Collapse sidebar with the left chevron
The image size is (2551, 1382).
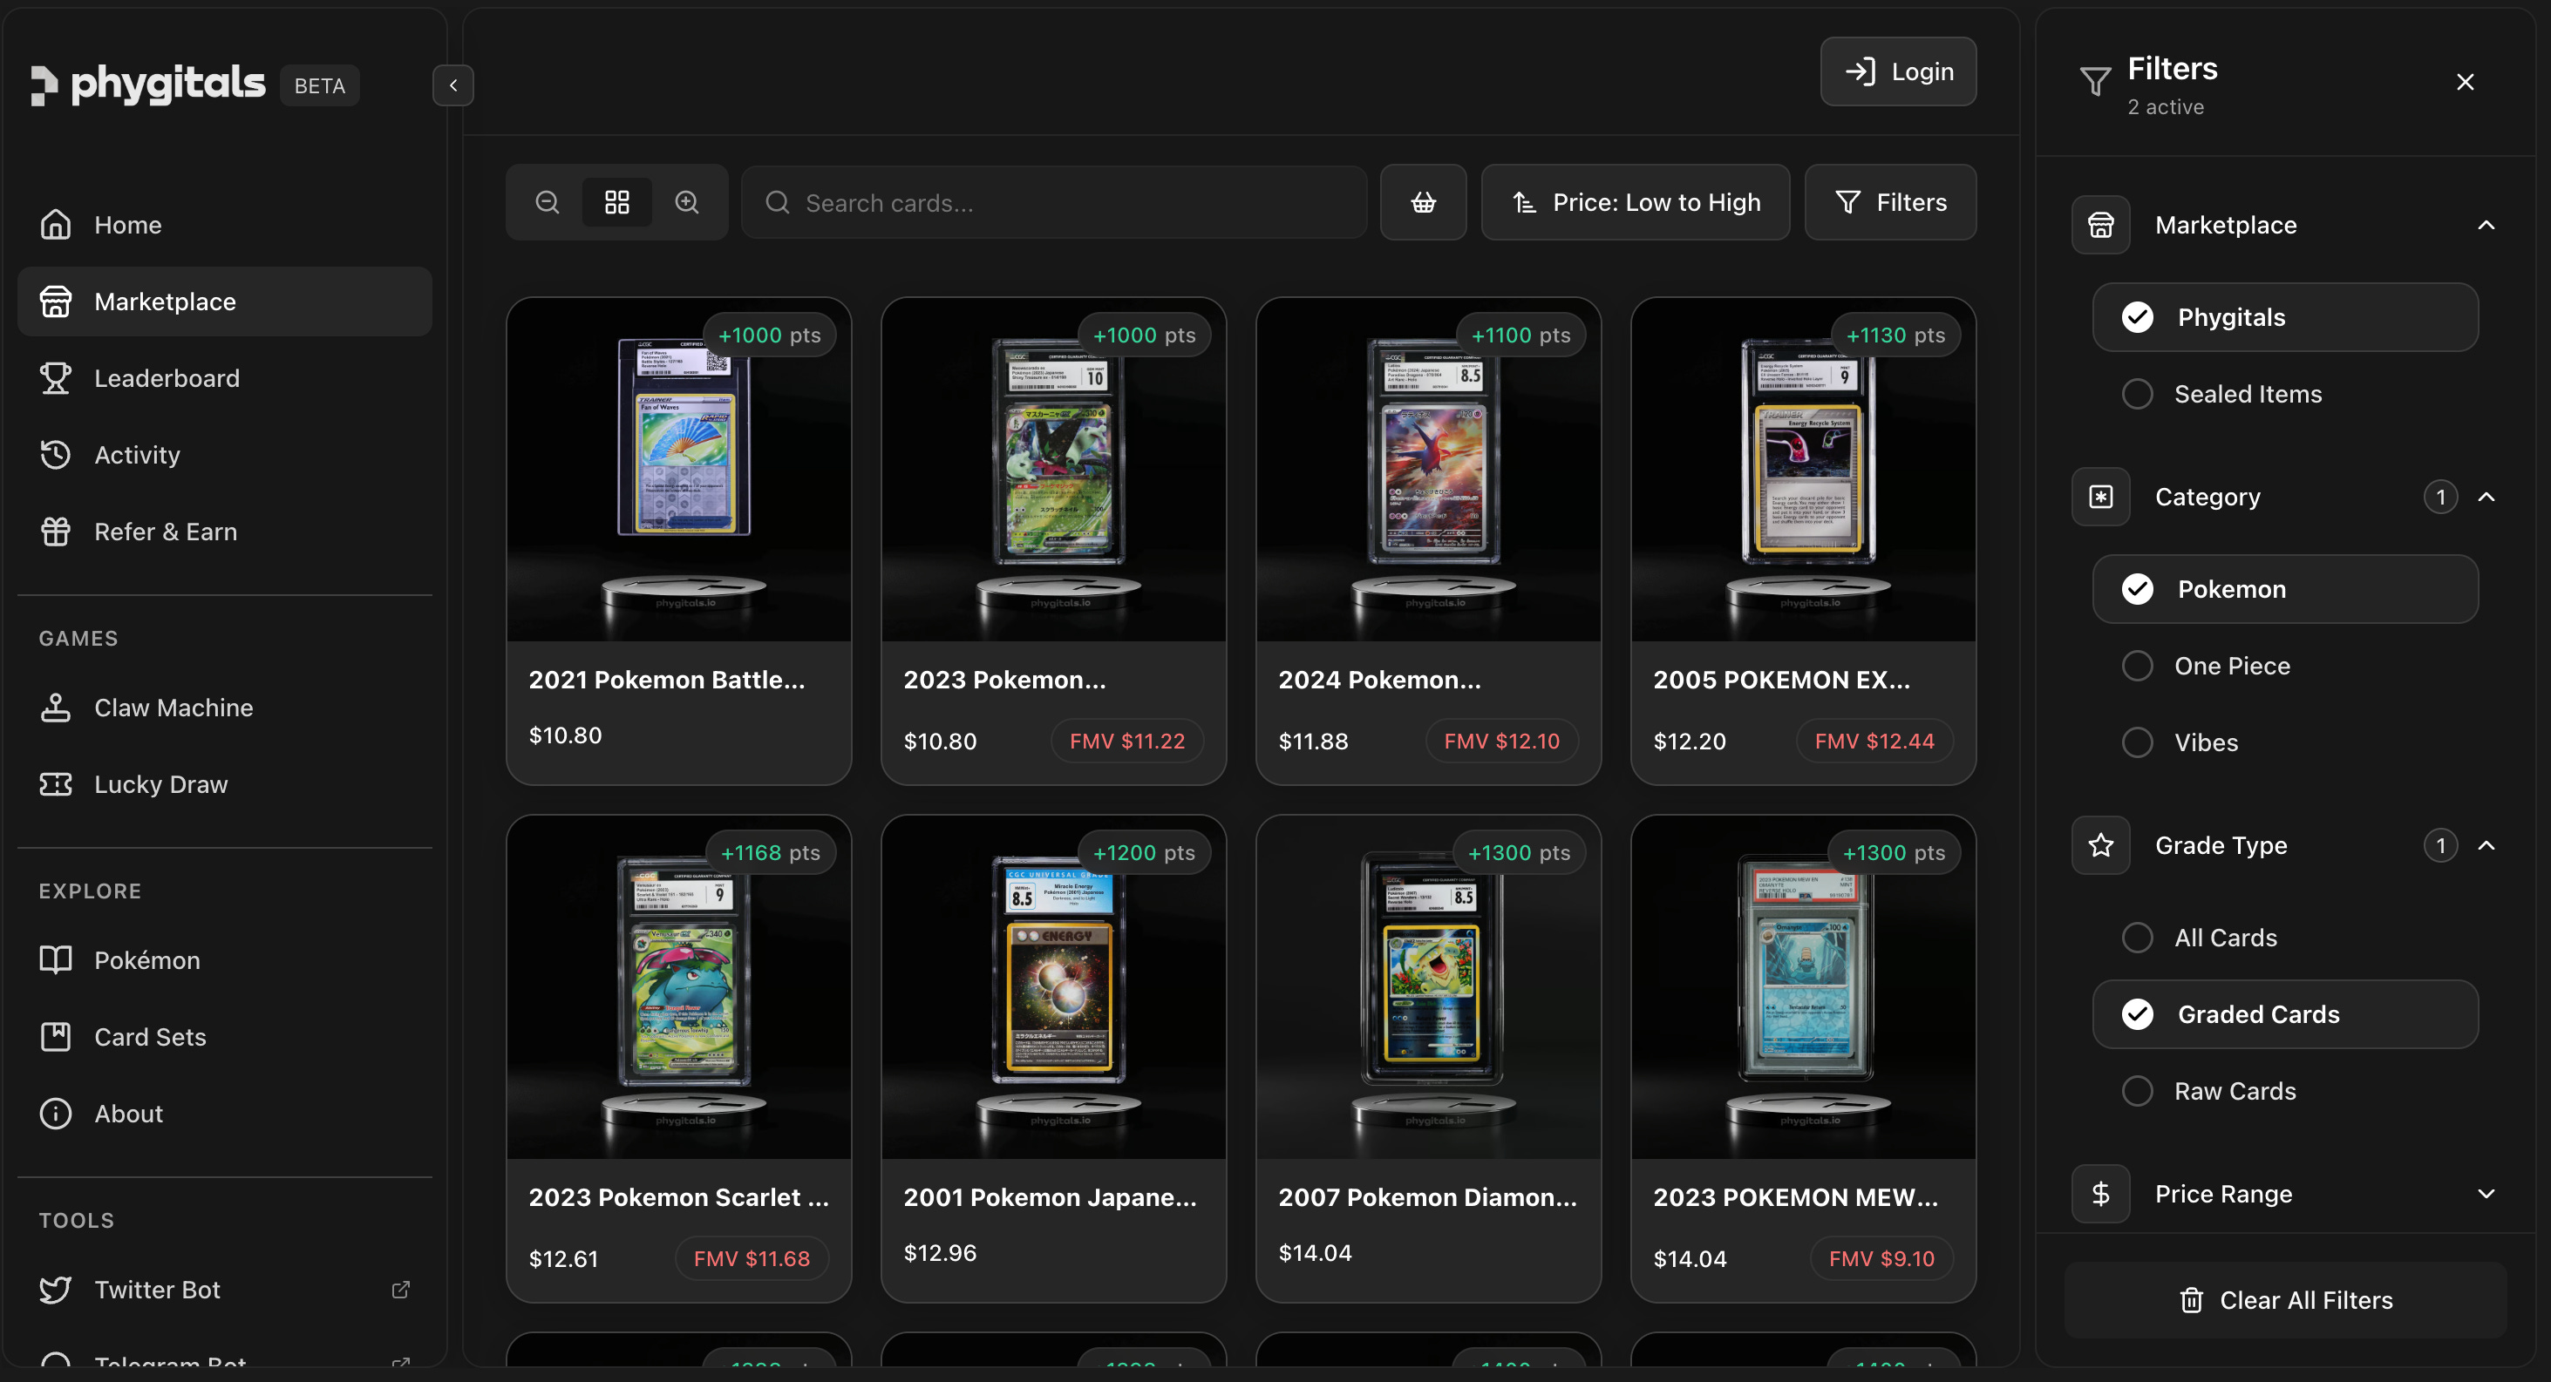452,85
